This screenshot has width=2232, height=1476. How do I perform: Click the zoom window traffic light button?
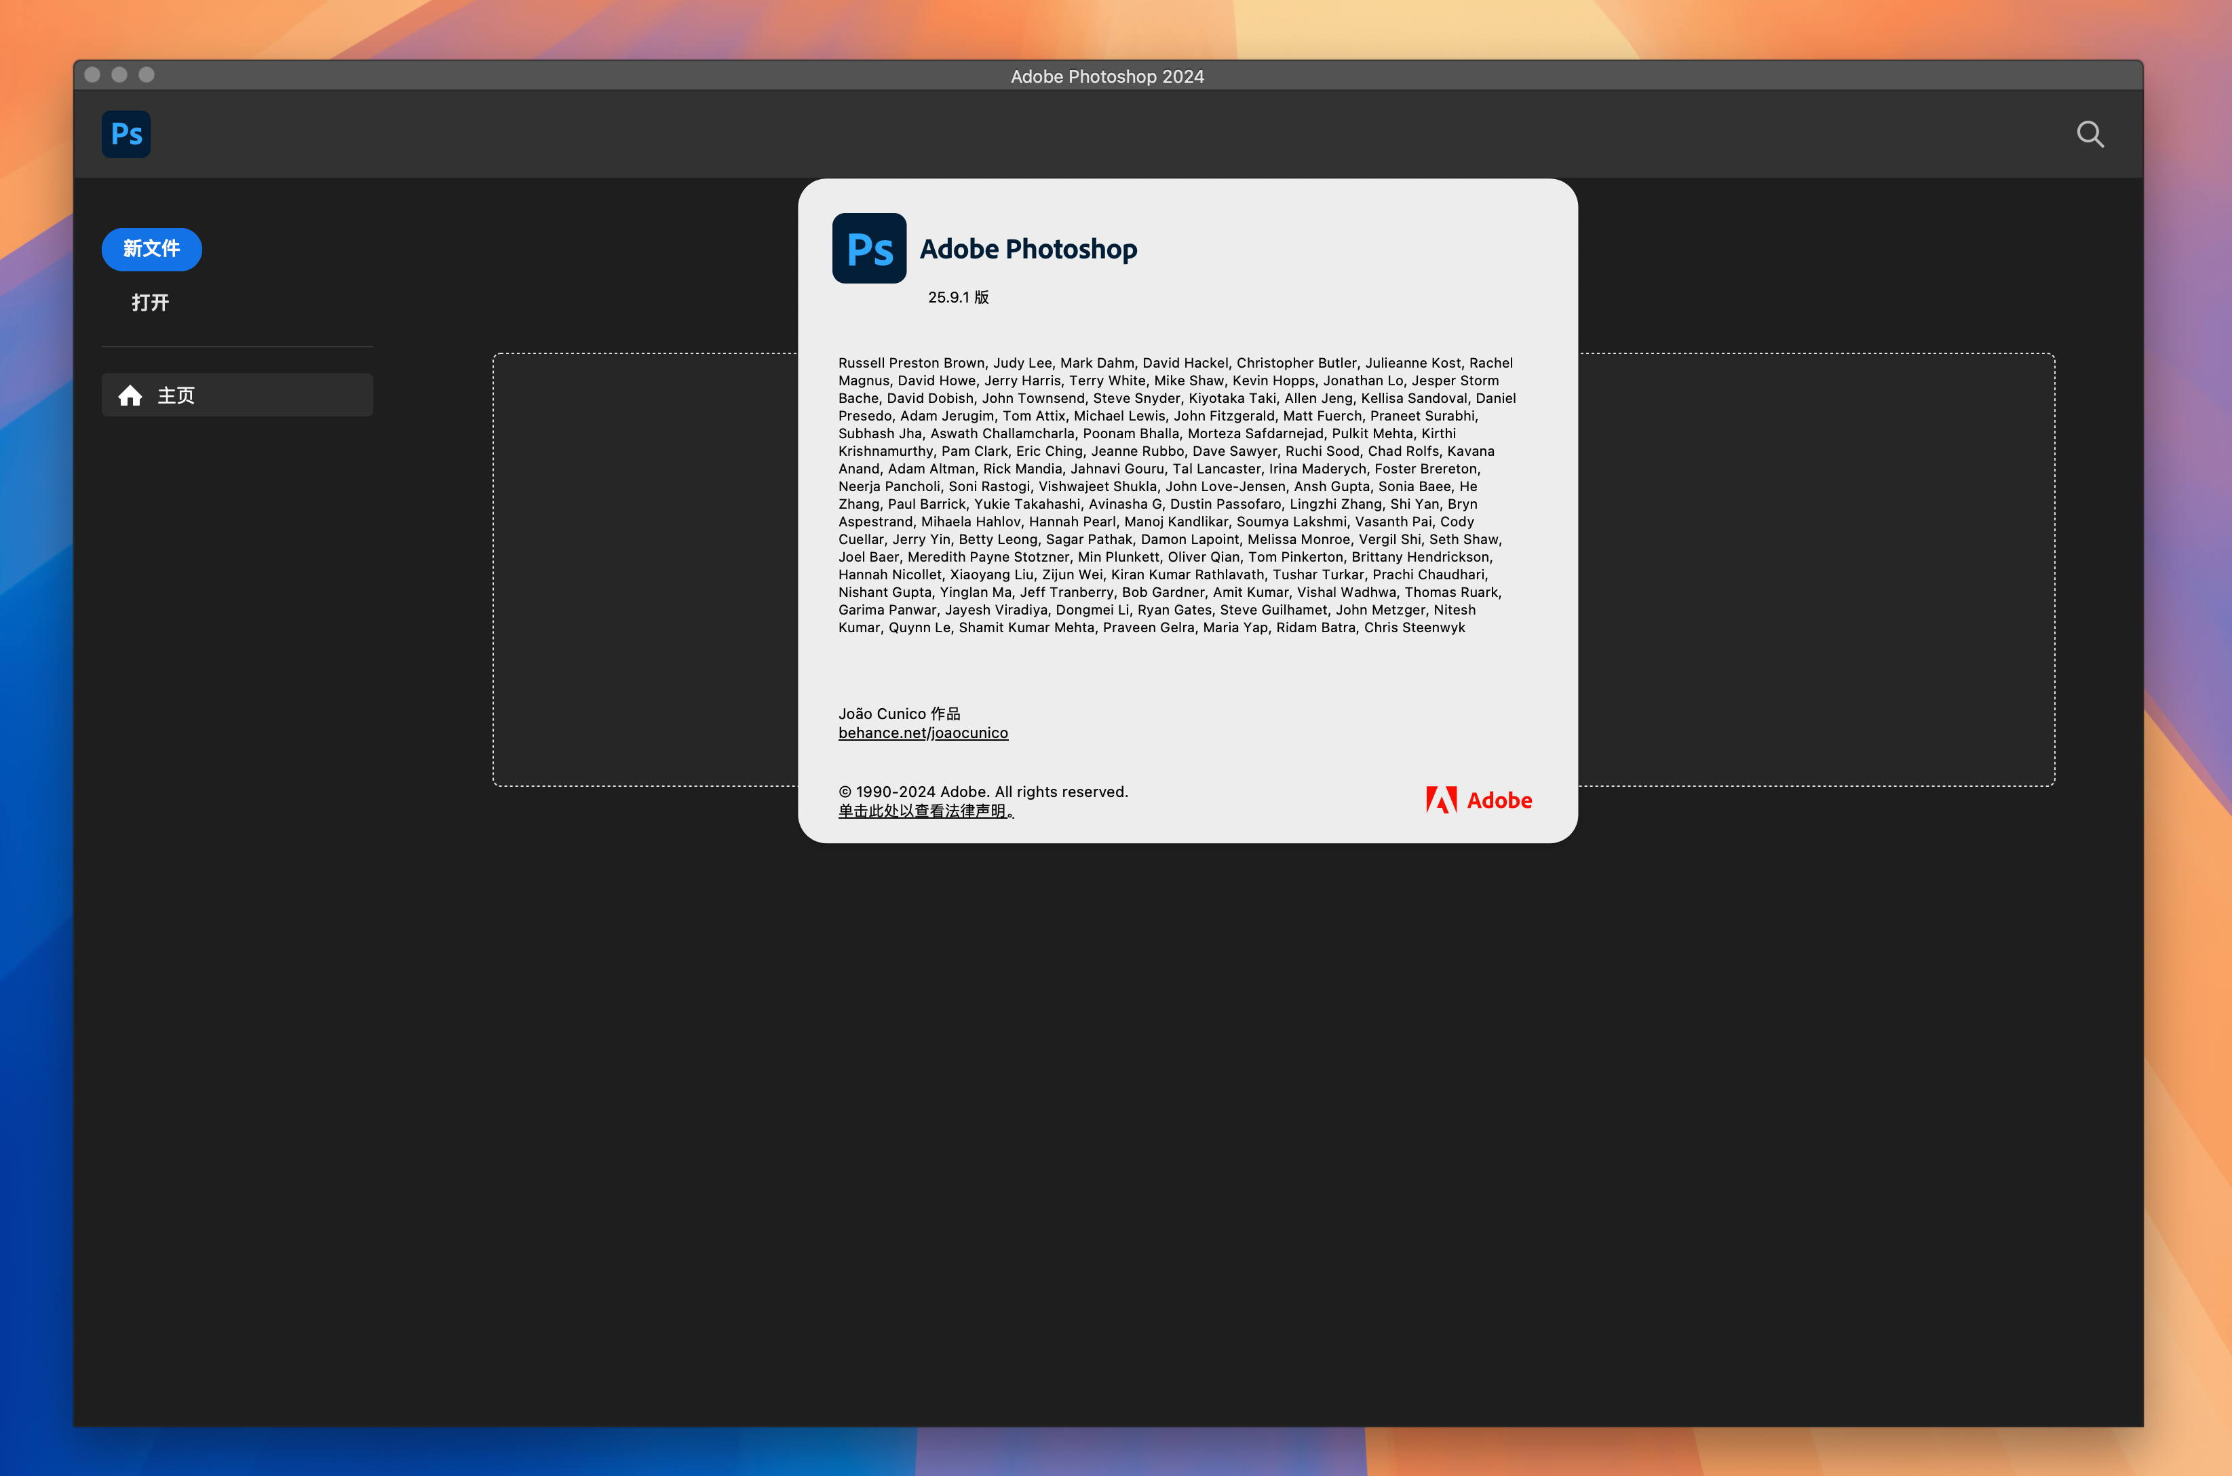point(147,75)
